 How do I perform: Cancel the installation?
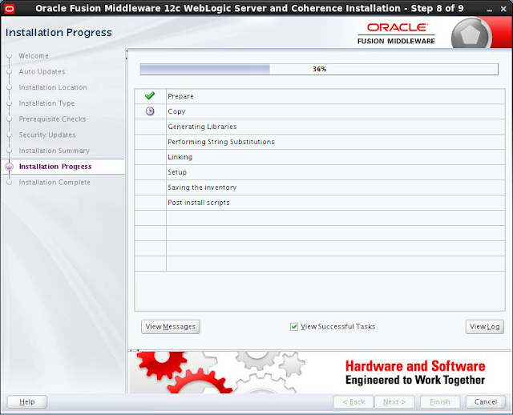pyautogui.click(x=486, y=402)
